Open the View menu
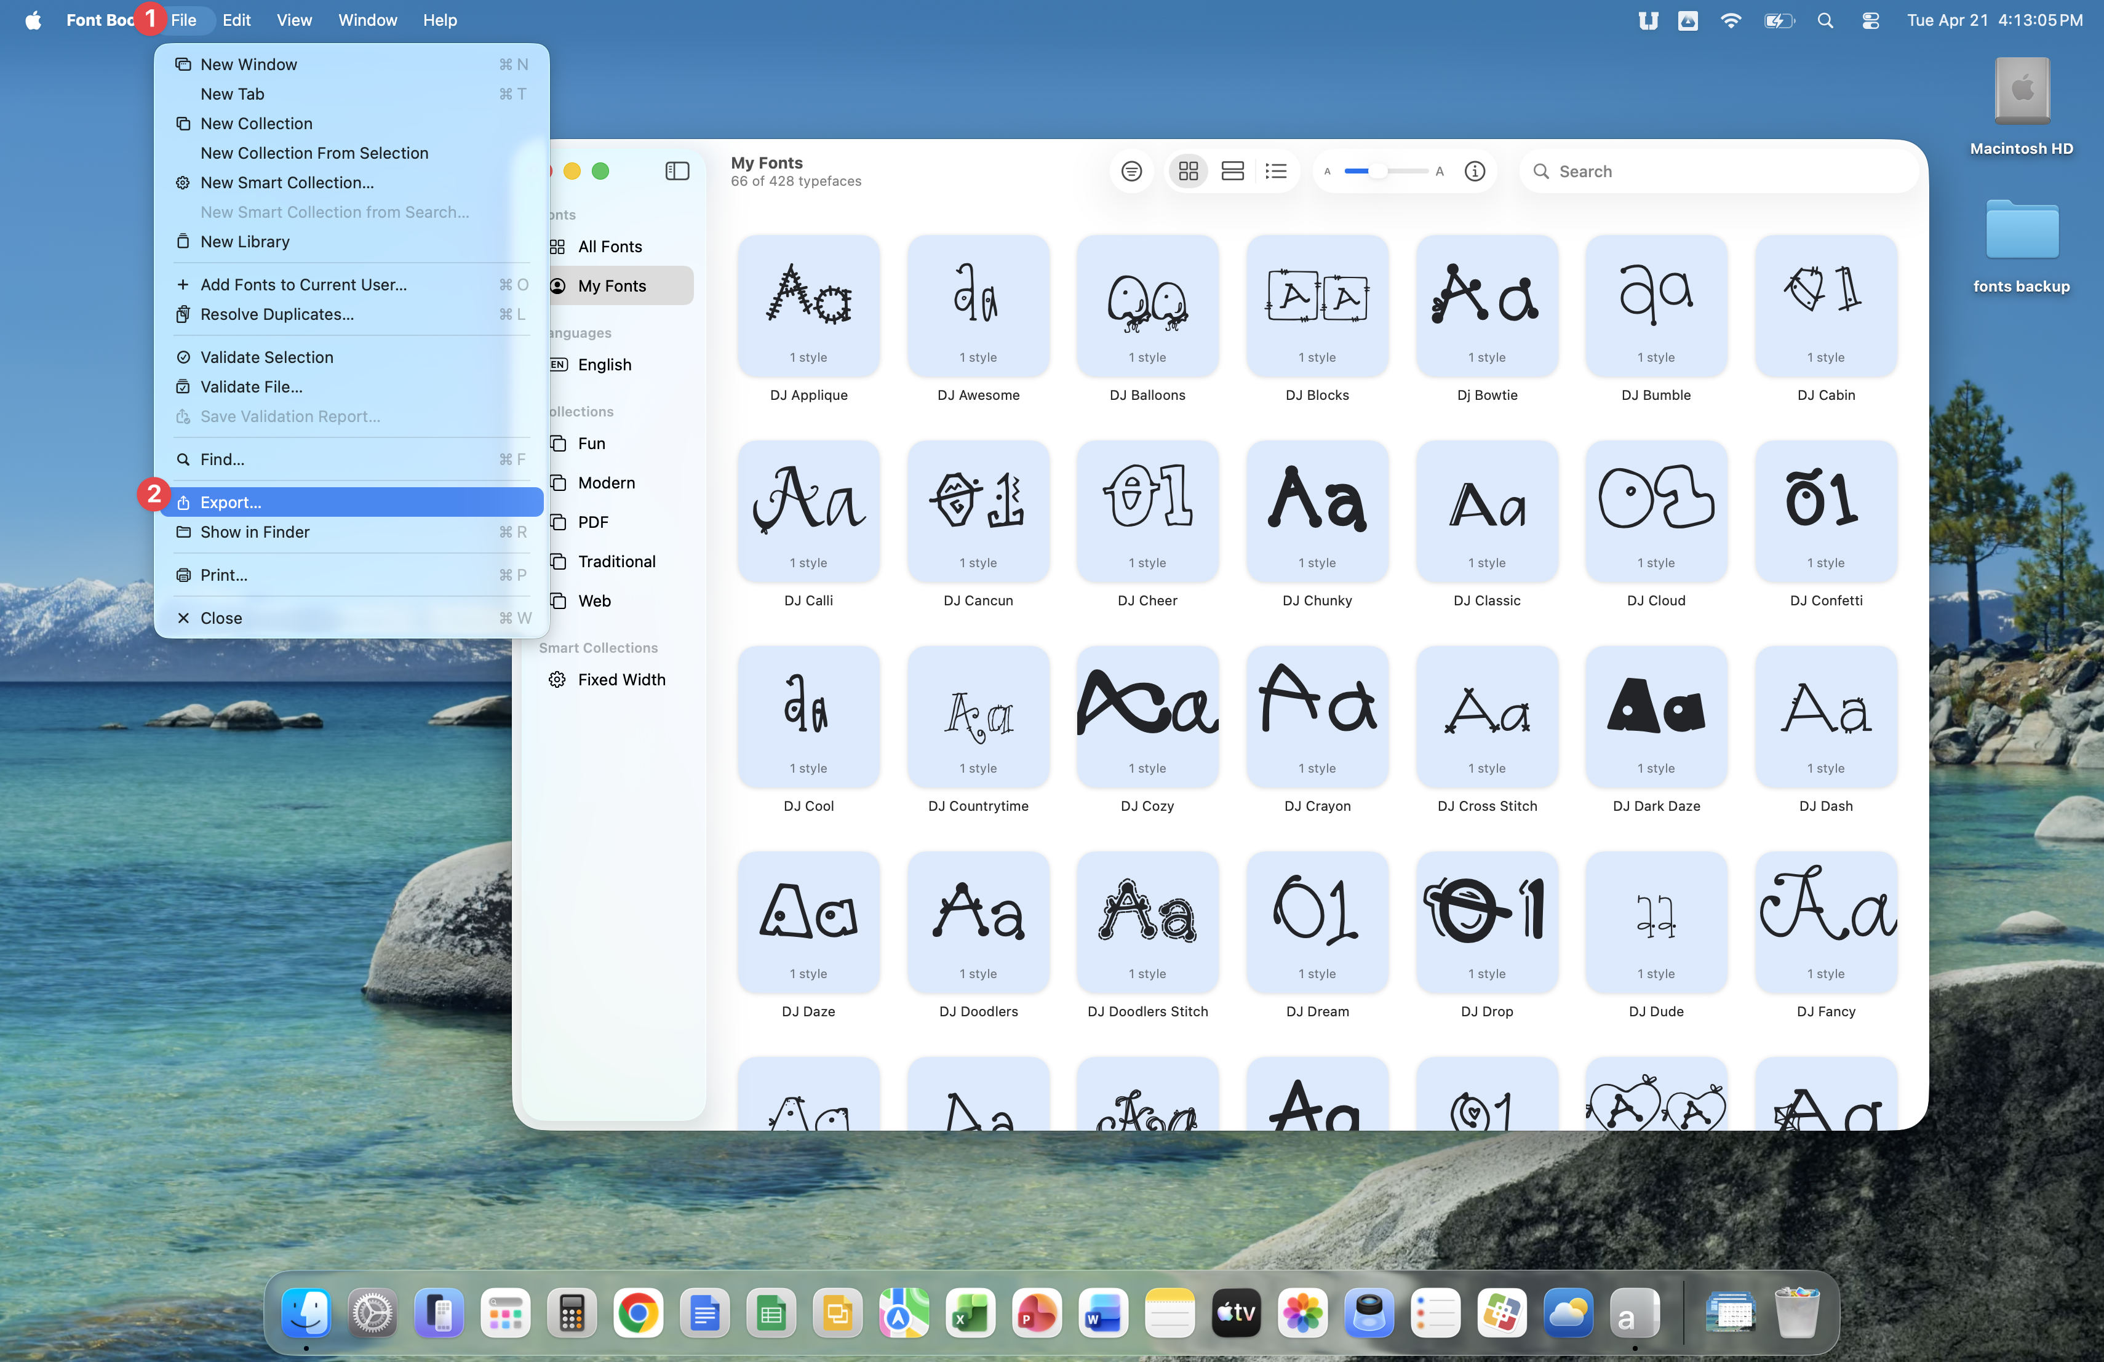The height and width of the screenshot is (1362, 2104). pyautogui.click(x=293, y=20)
